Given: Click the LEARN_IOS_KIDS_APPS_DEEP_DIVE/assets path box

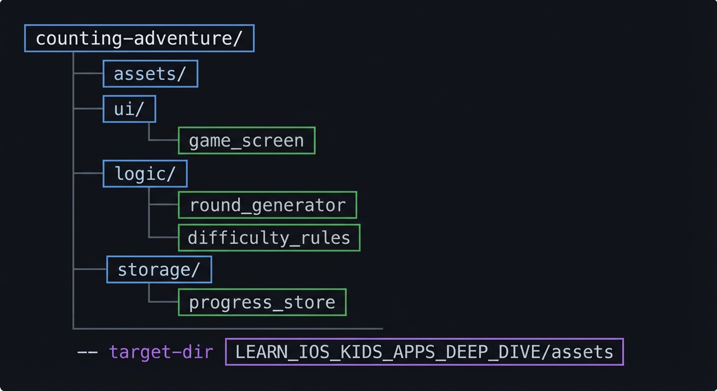Looking at the screenshot, I should [x=424, y=352].
